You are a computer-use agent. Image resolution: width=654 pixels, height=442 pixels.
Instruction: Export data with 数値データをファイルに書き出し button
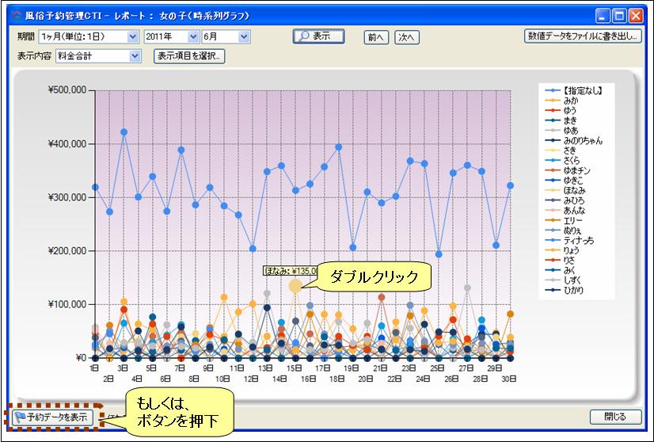[582, 36]
